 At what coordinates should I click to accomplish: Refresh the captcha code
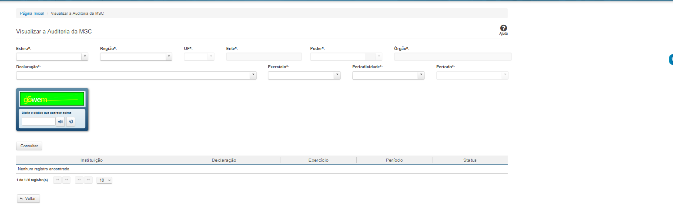(70, 122)
